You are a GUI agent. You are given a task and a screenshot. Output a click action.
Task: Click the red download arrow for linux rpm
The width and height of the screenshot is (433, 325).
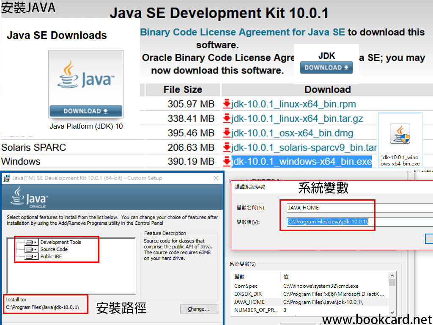point(227,104)
